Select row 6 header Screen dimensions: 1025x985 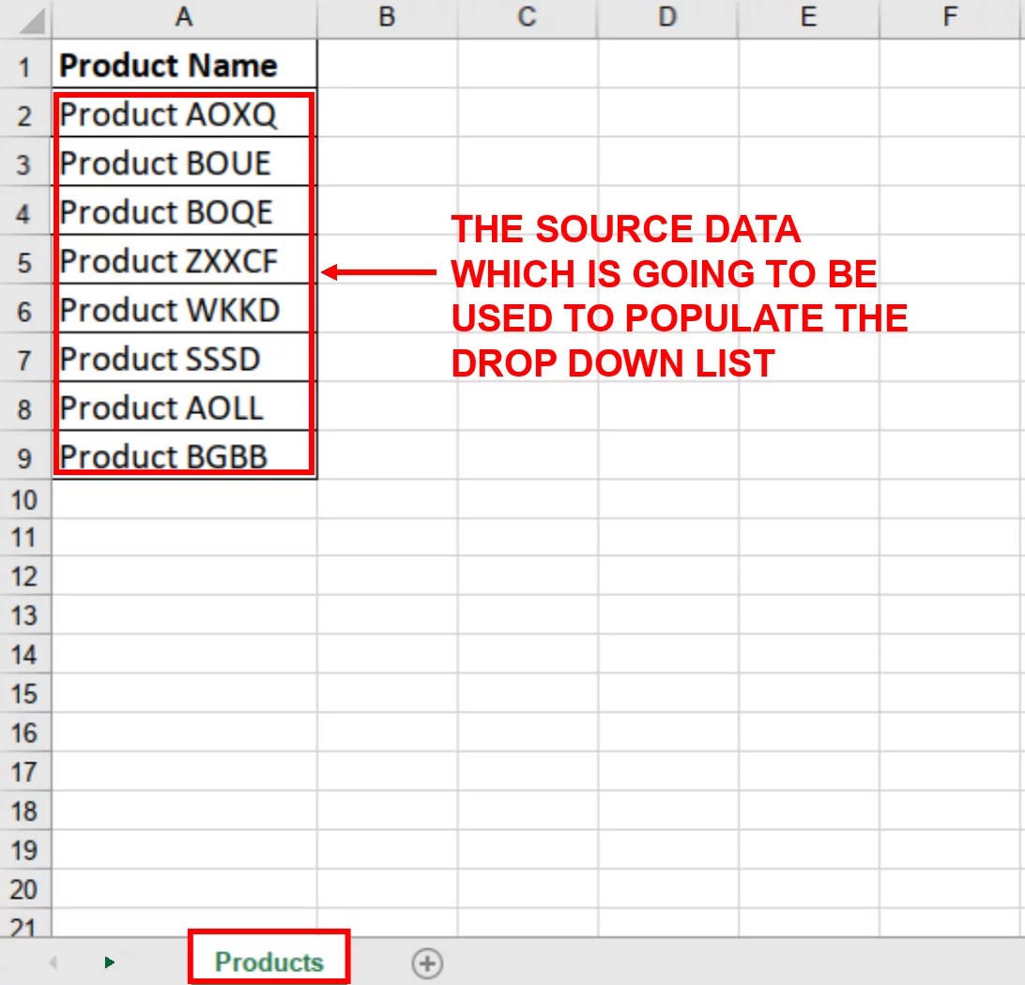click(x=24, y=310)
